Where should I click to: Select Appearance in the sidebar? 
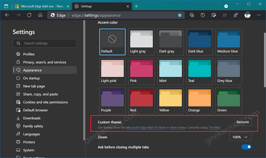[x=45, y=70]
